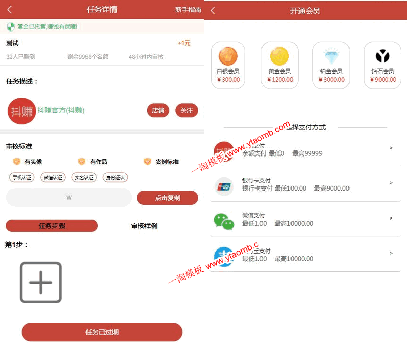Select 微信支付 payment label
The height and width of the screenshot is (344, 407).
point(253,215)
